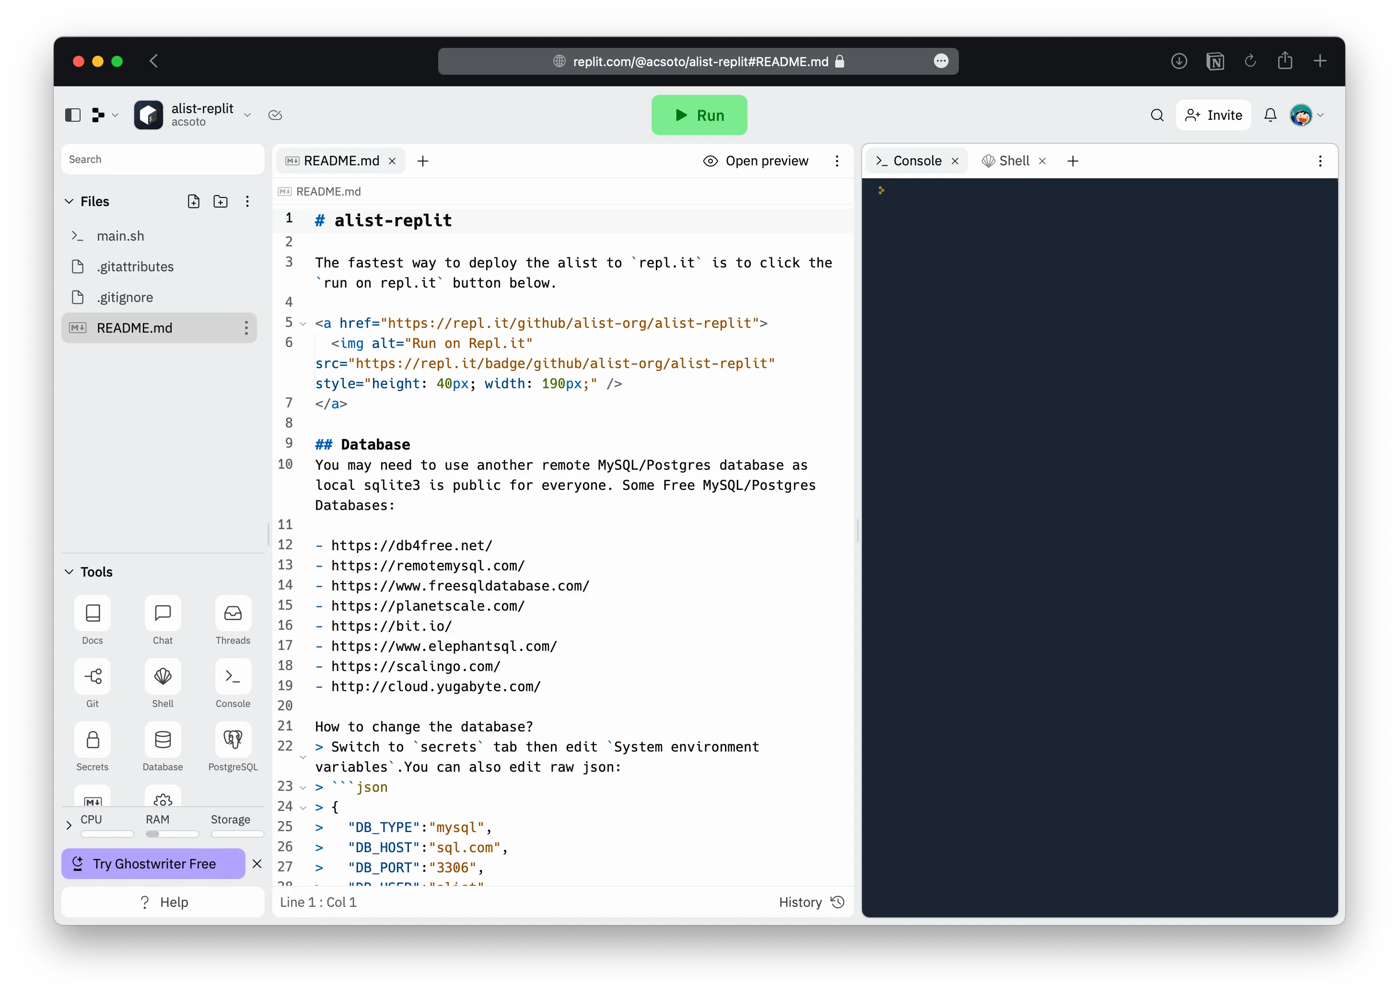Focus the file Search field

(x=163, y=160)
